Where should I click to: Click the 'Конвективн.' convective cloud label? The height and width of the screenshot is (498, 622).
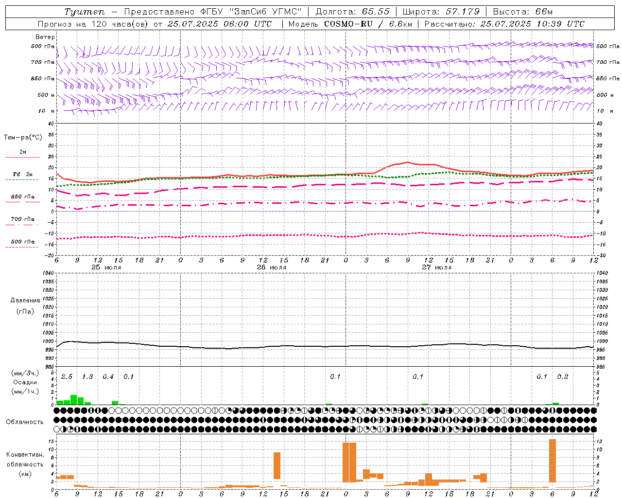pyautogui.click(x=25, y=455)
